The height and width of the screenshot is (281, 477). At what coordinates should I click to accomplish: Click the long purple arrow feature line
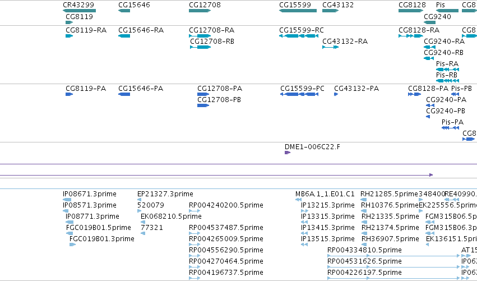pyautogui.click(x=216, y=175)
